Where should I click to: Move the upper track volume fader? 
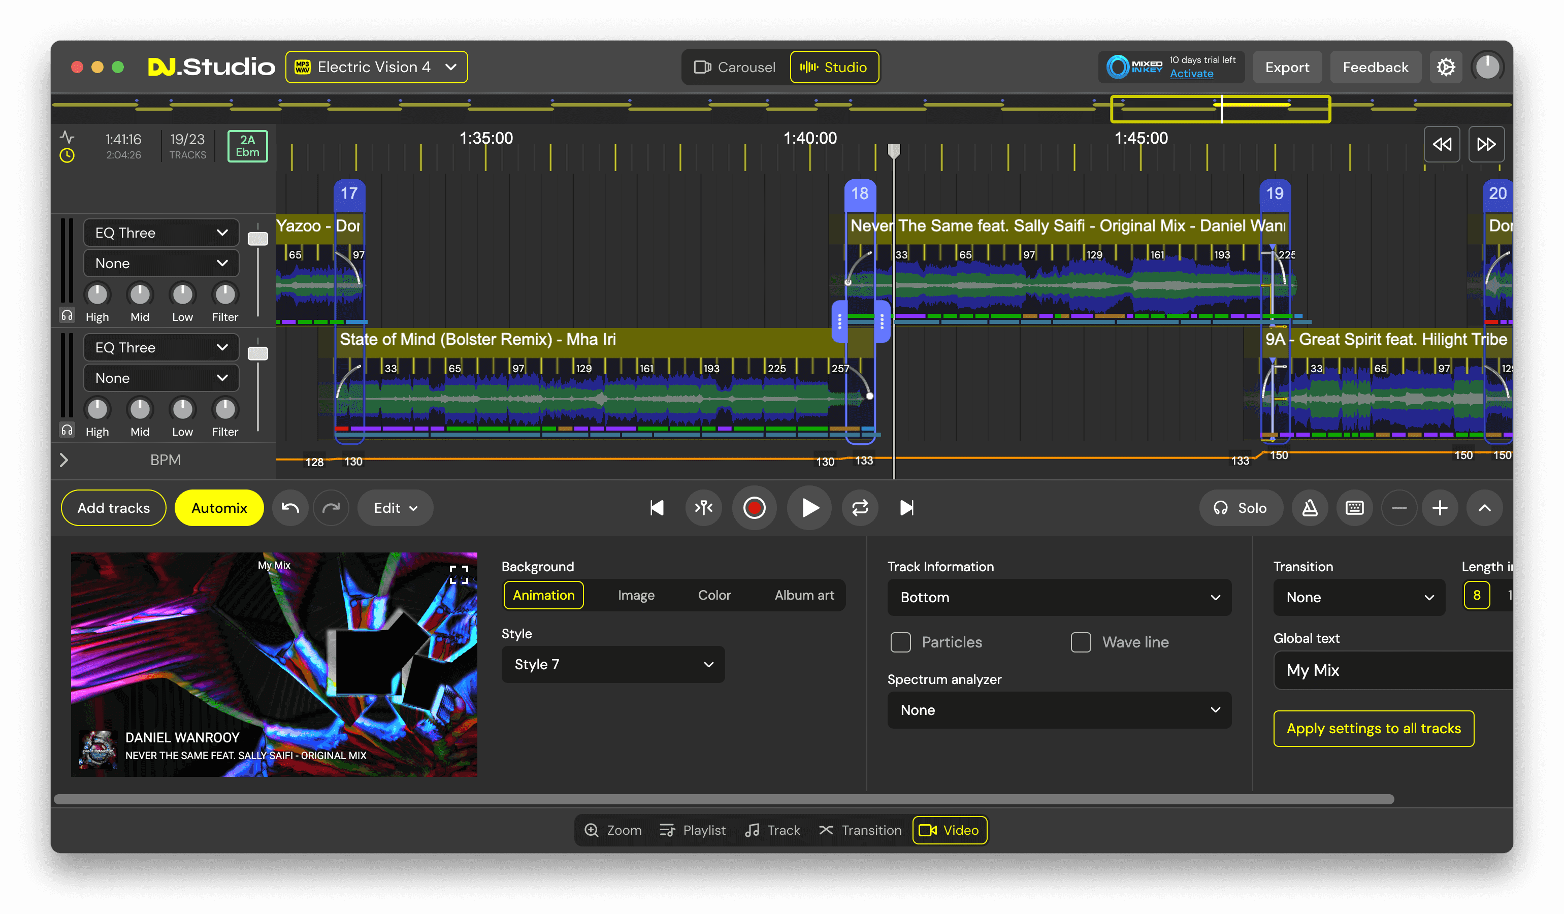(x=257, y=239)
